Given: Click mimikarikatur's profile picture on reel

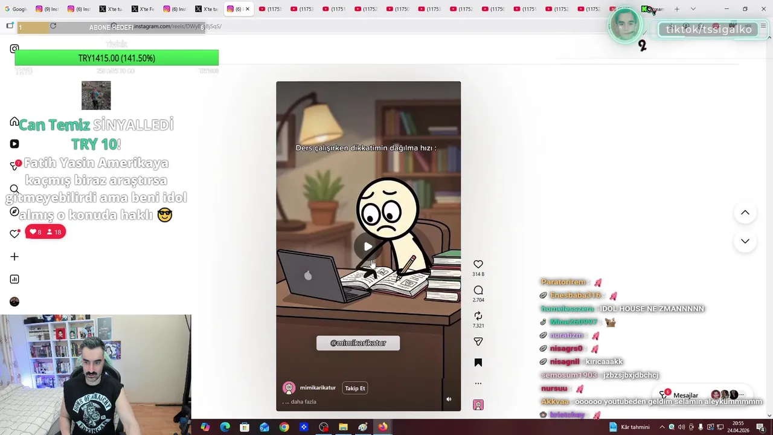Looking at the screenshot, I should (x=289, y=388).
